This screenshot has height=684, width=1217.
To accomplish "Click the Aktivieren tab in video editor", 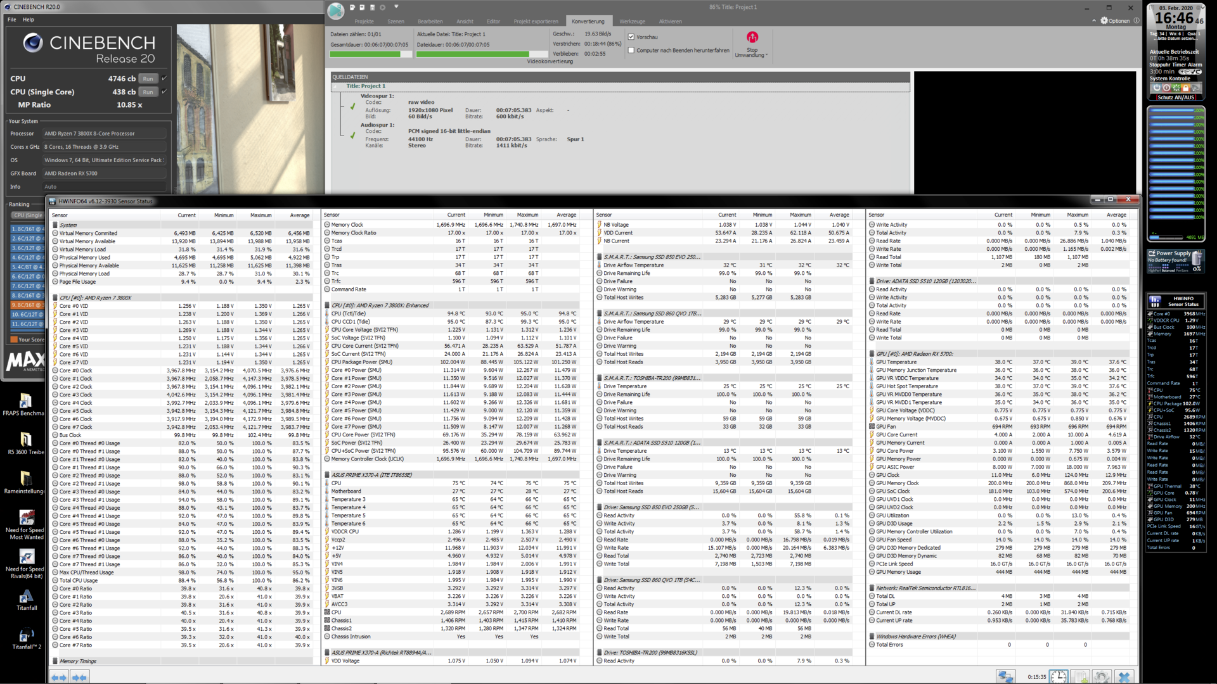I will (x=670, y=22).
